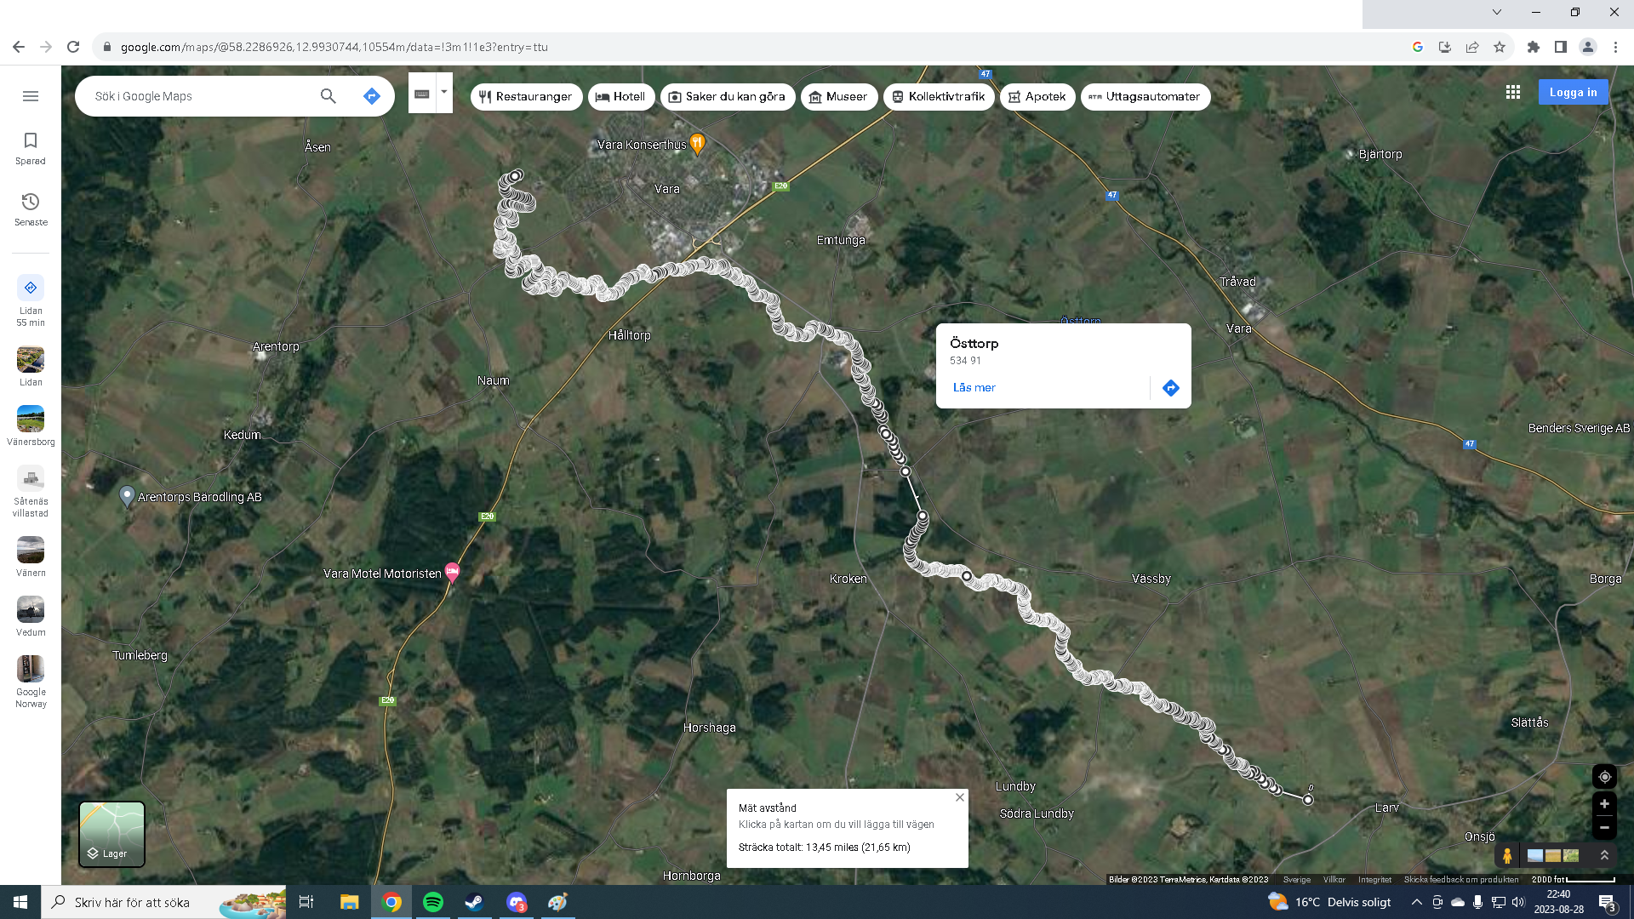Viewport: 1634px width, 919px height.
Task: Click the Läs mer link
Action: pyautogui.click(x=974, y=388)
